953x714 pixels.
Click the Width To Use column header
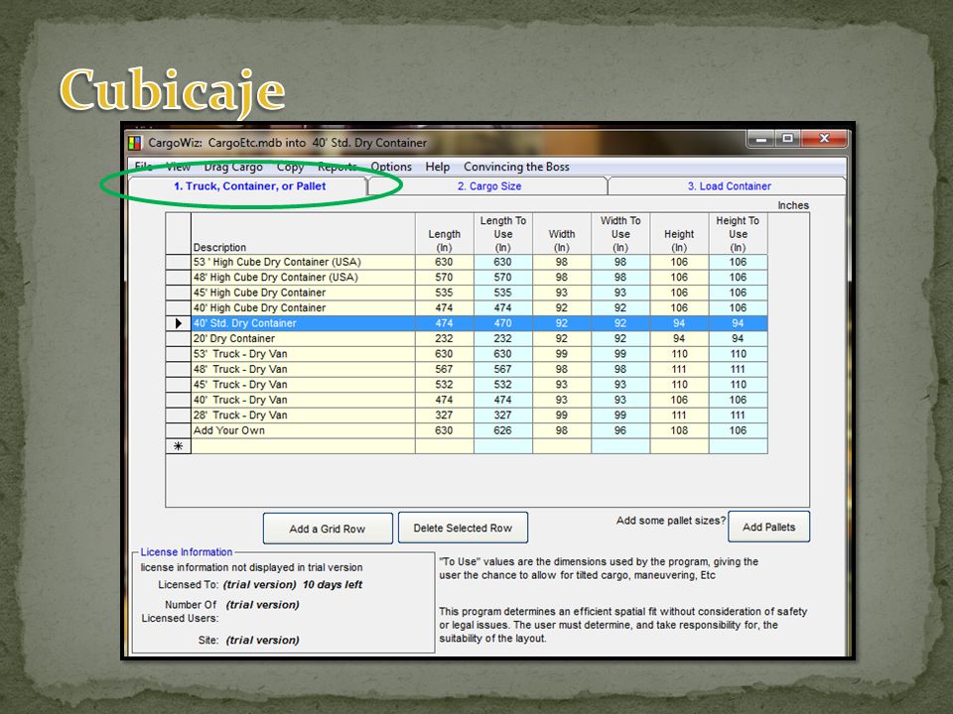(x=620, y=234)
